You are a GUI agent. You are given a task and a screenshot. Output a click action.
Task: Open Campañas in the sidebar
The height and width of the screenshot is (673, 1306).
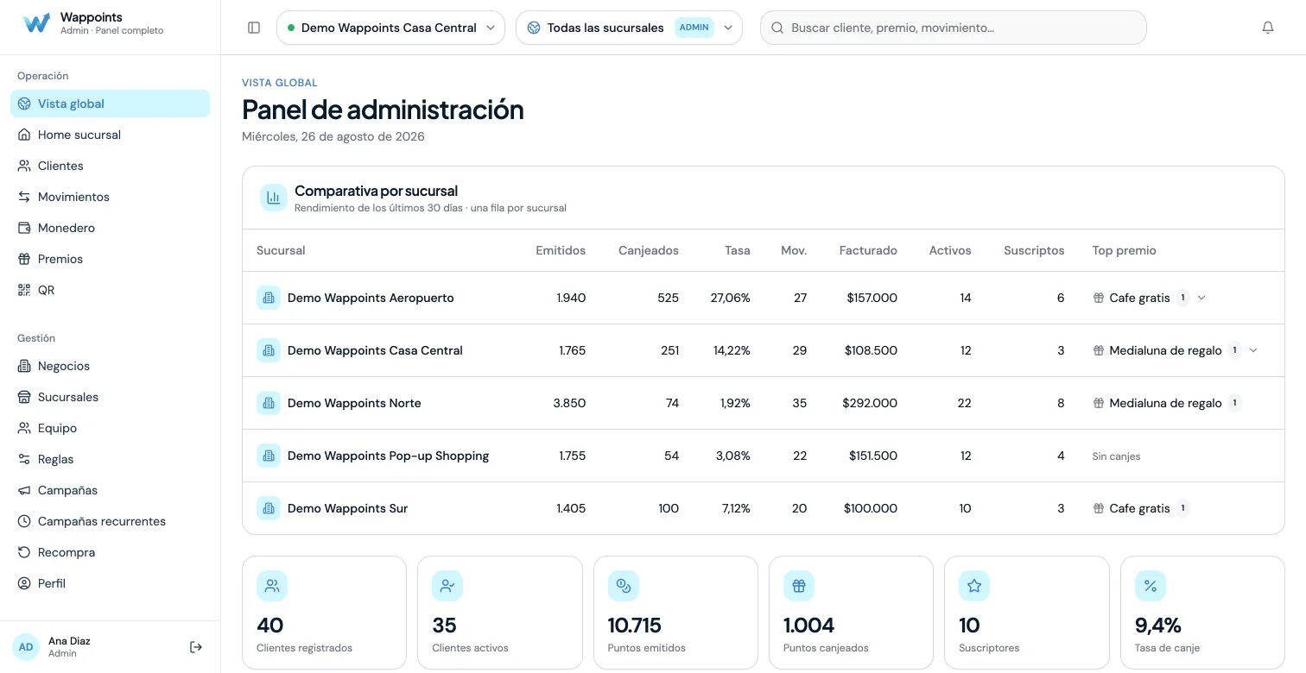pos(110,490)
